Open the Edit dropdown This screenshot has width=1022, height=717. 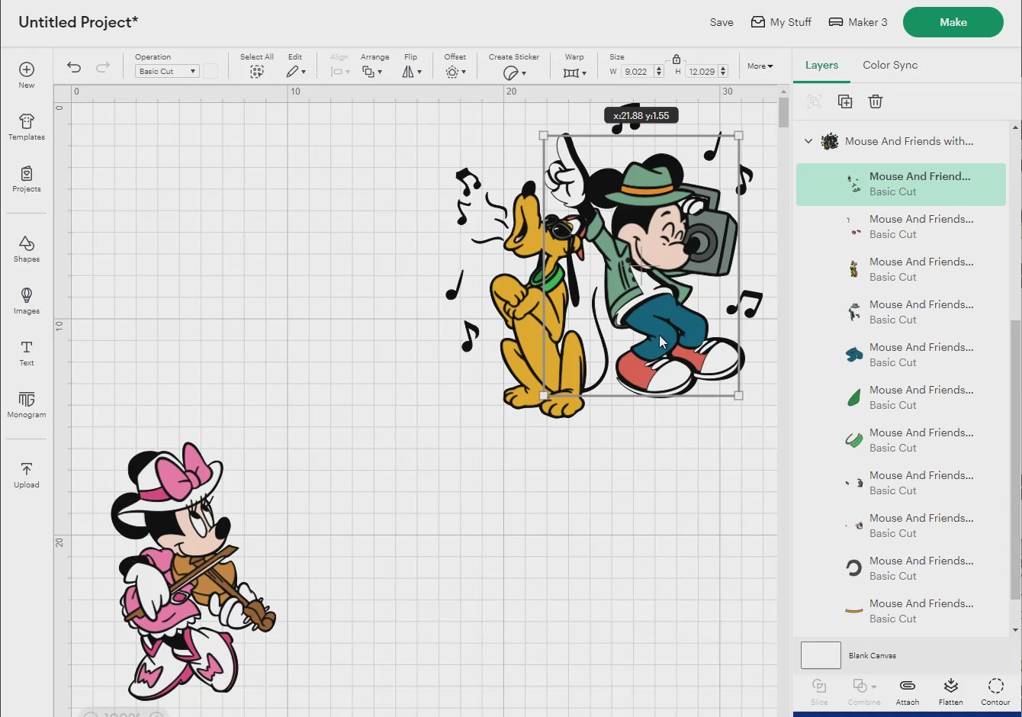coord(296,72)
